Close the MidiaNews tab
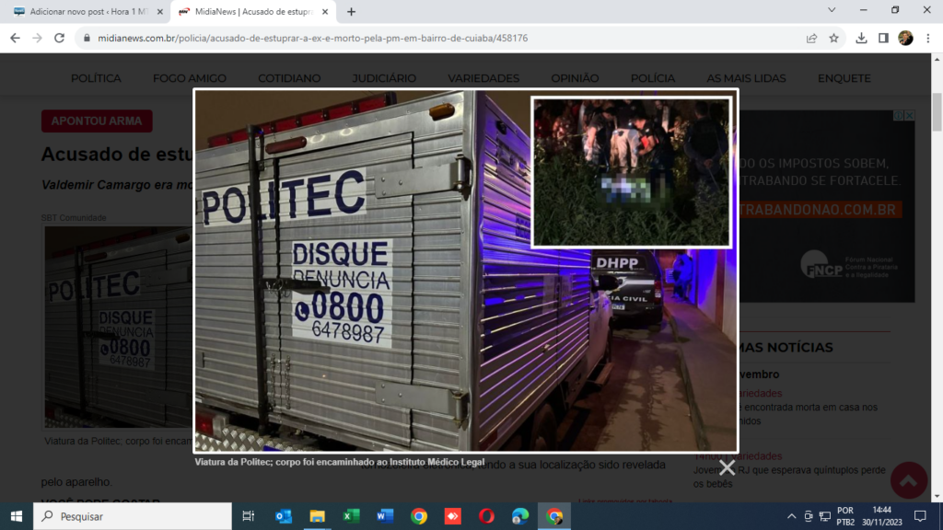This screenshot has height=530, width=943. pos(325,11)
